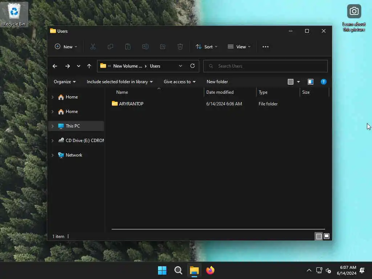
Task: Click New Volume in the breadcrumb
Action: [x=128, y=66]
